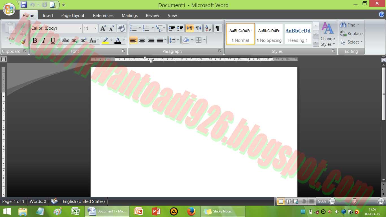This screenshot has width=386, height=217.
Task: Apply superscript formatting
Action: coord(84,40)
